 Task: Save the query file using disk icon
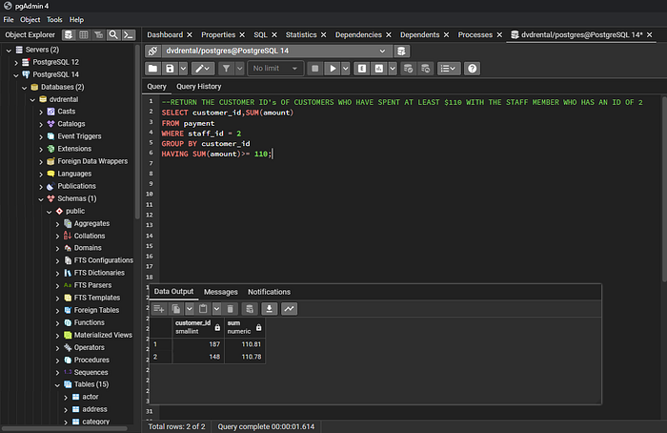[170, 69]
